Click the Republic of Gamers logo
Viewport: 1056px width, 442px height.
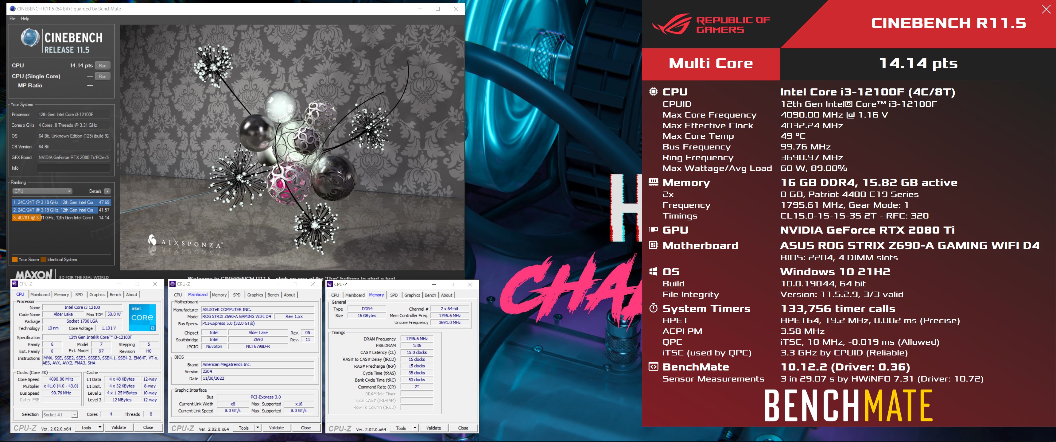(x=711, y=24)
